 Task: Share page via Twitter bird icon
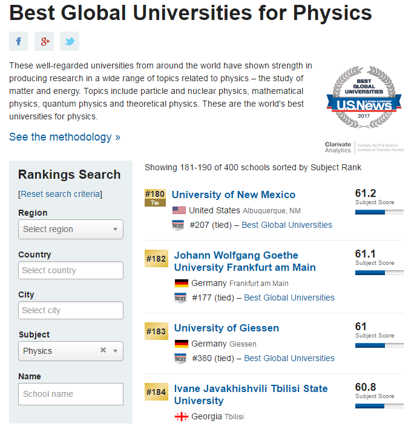click(x=70, y=41)
